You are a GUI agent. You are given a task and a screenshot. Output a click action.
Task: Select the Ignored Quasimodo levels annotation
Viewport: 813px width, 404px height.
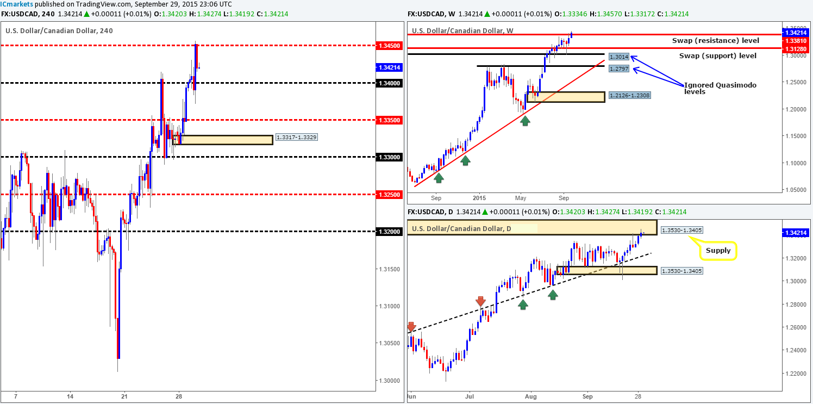(720, 89)
